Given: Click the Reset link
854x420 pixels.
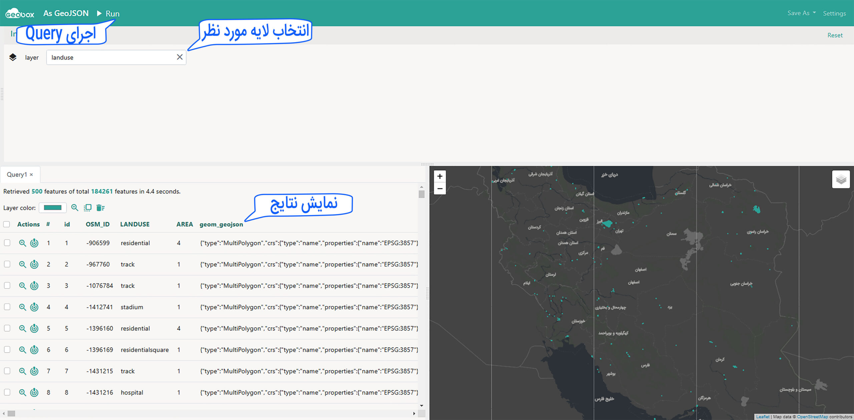Looking at the screenshot, I should pyautogui.click(x=835, y=35).
